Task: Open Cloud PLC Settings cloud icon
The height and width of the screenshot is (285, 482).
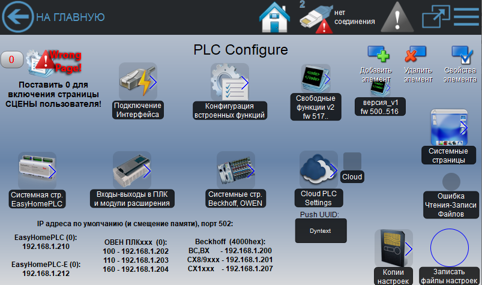Action: (x=318, y=170)
